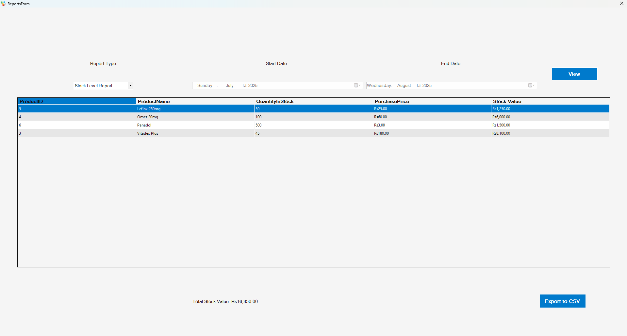Sort by QuantityInStock column header

click(x=314, y=101)
